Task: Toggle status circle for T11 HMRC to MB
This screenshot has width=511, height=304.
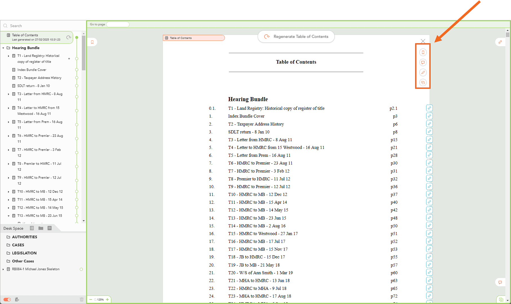Action: click(77, 200)
